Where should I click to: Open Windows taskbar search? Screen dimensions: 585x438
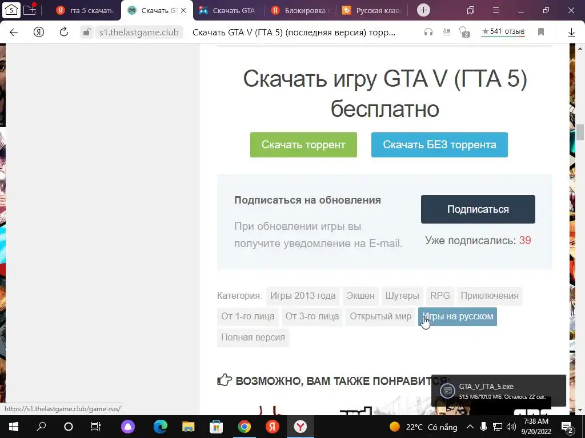click(41, 427)
